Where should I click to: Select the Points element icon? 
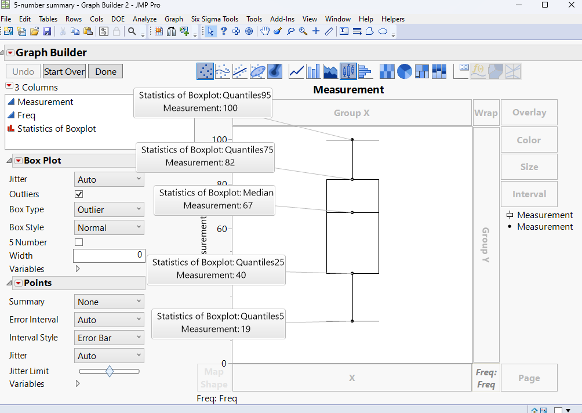pyautogui.click(x=205, y=71)
